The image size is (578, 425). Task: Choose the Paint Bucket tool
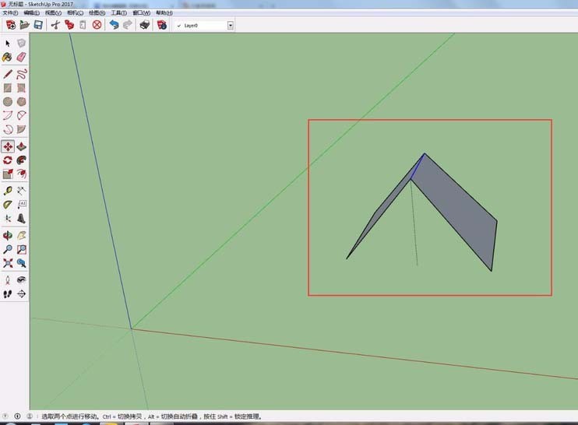7,57
